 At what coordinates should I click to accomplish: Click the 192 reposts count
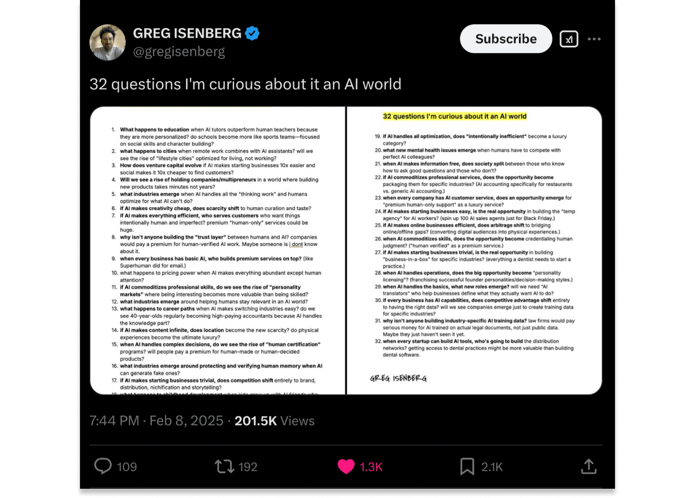248,467
